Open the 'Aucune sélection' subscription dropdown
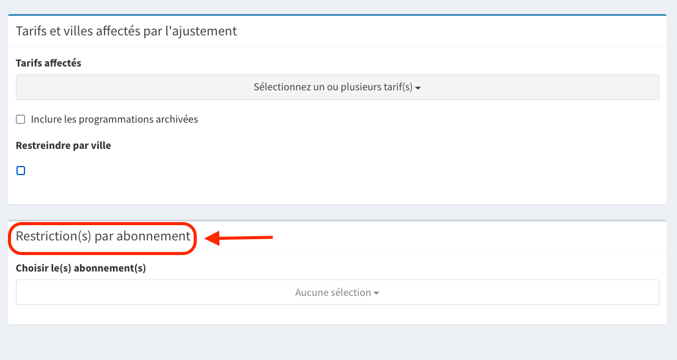Screen dimensions: 677x360 [x=337, y=292]
